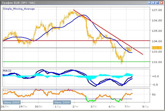Click the tile/pause icon in title bar
Viewport: 165px width, 111px height.
150,3
